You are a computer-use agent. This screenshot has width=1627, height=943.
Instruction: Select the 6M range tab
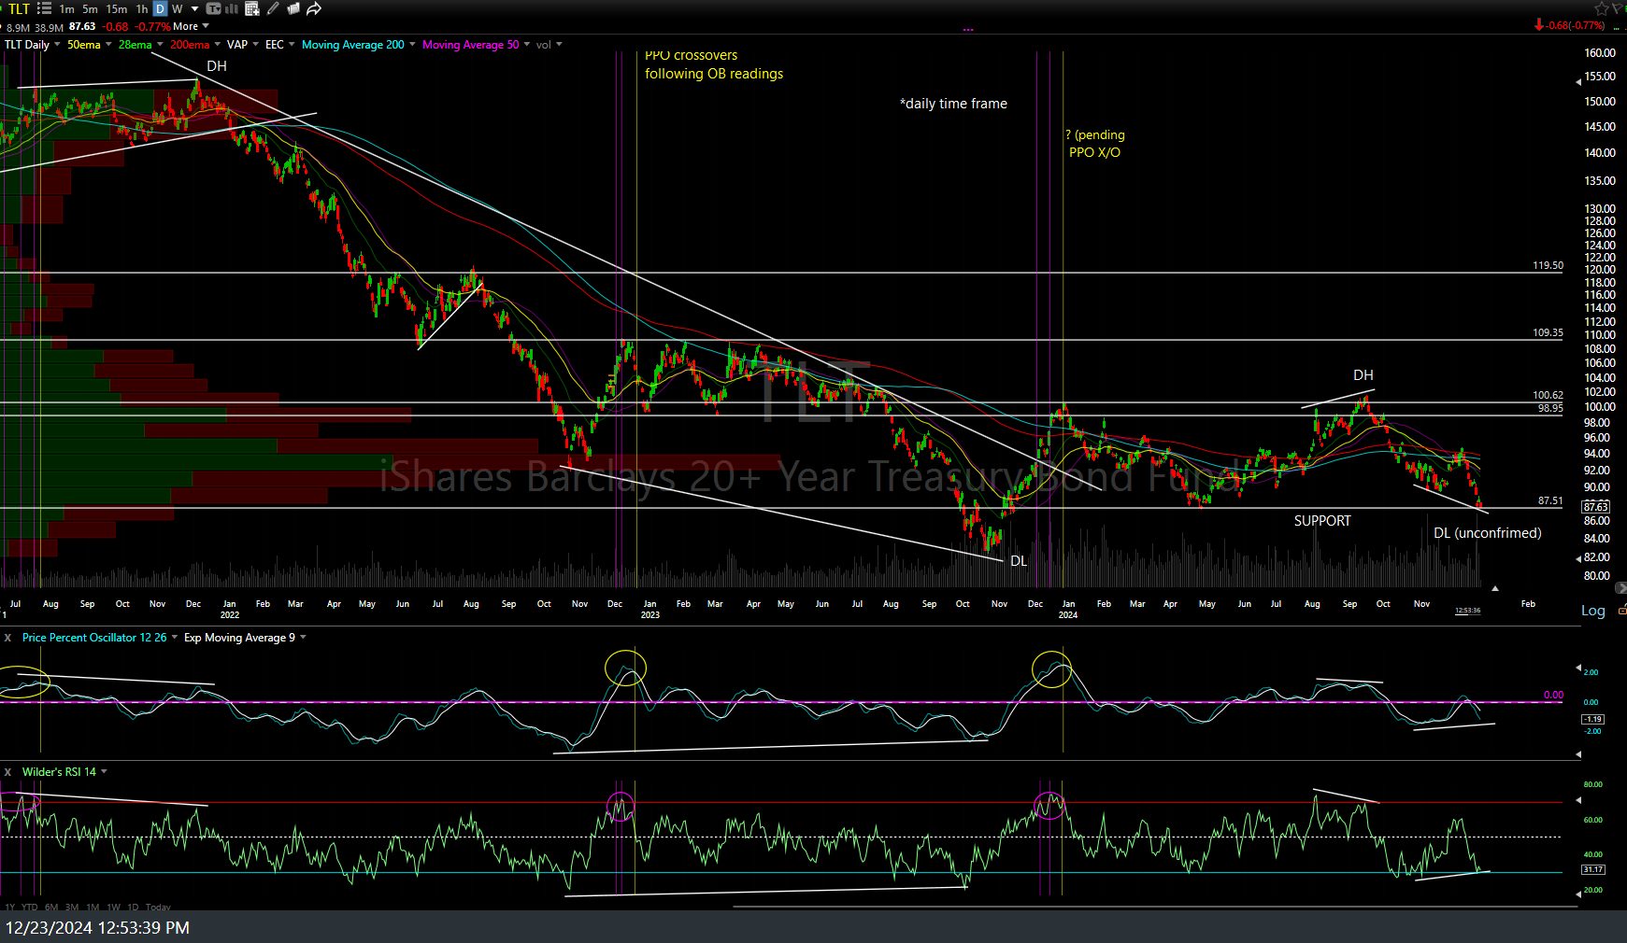50,907
